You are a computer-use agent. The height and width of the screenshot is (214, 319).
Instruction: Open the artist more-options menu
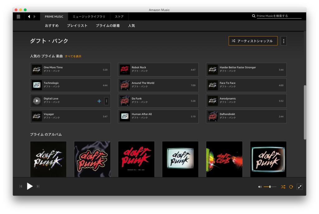click(x=283, y=41)
